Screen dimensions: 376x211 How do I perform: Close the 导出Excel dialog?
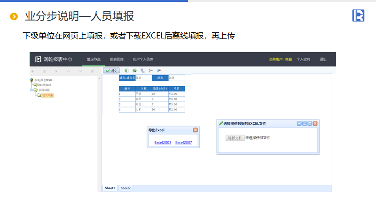[x=196, y=130]
